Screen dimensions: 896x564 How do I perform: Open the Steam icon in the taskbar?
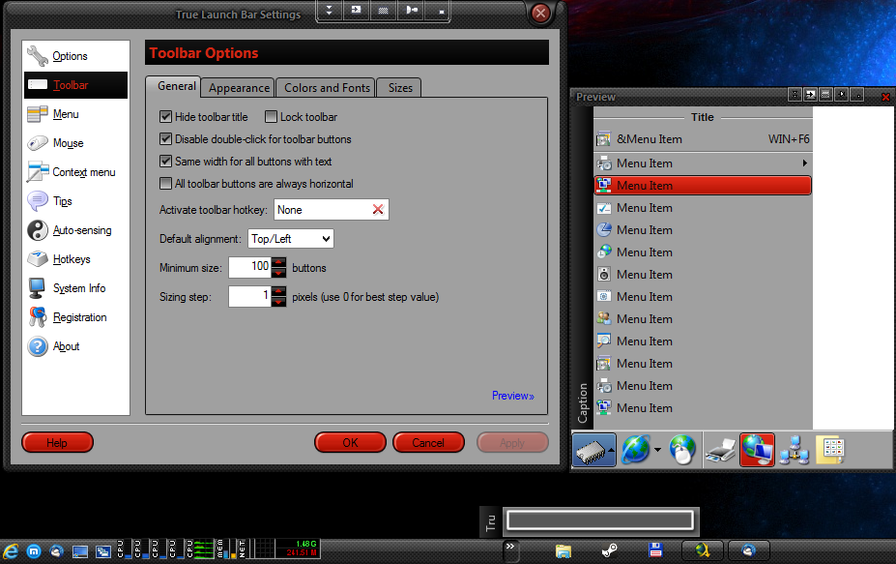[609, 550]
